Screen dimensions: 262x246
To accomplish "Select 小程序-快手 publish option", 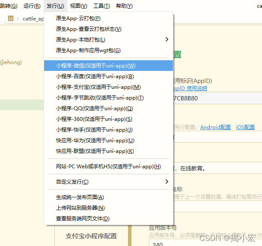I will point(108,130).
